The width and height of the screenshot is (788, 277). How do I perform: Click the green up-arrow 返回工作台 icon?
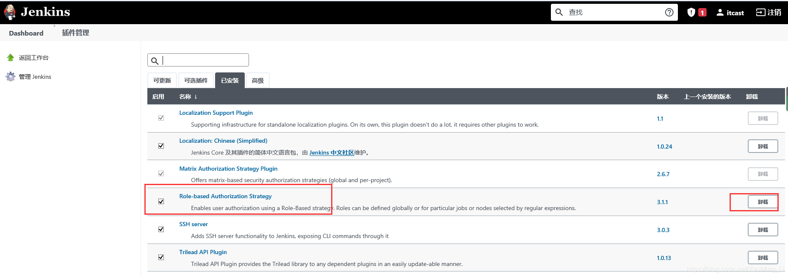pos(11,57)
